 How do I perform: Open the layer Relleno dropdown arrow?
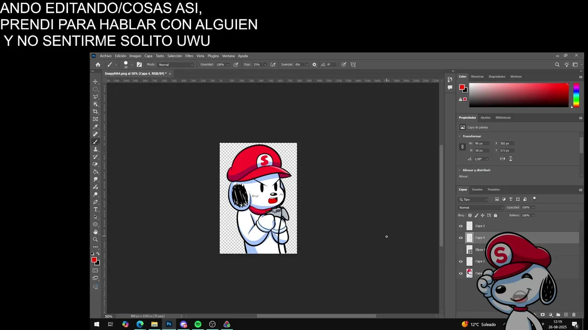pos(533,215)
